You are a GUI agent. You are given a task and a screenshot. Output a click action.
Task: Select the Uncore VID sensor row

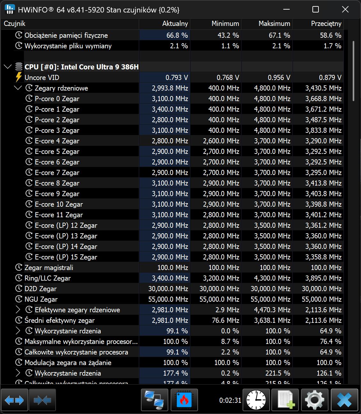click(x=42, y=77)
